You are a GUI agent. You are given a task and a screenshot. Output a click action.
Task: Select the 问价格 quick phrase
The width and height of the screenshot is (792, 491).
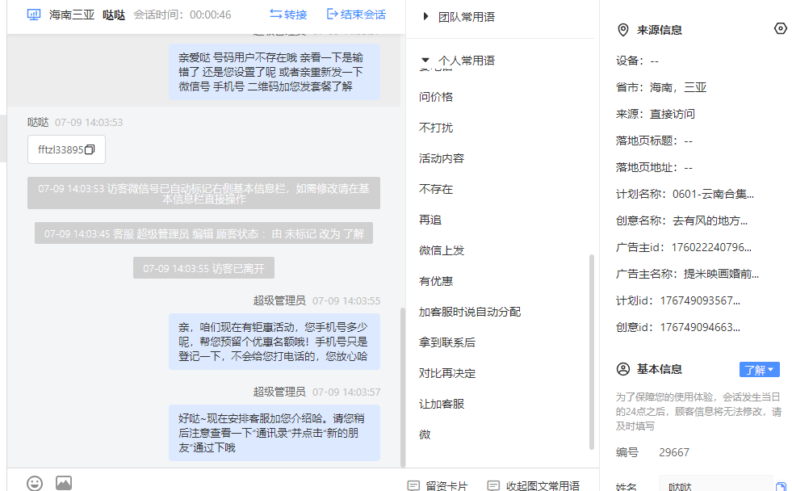pos(436,97)
